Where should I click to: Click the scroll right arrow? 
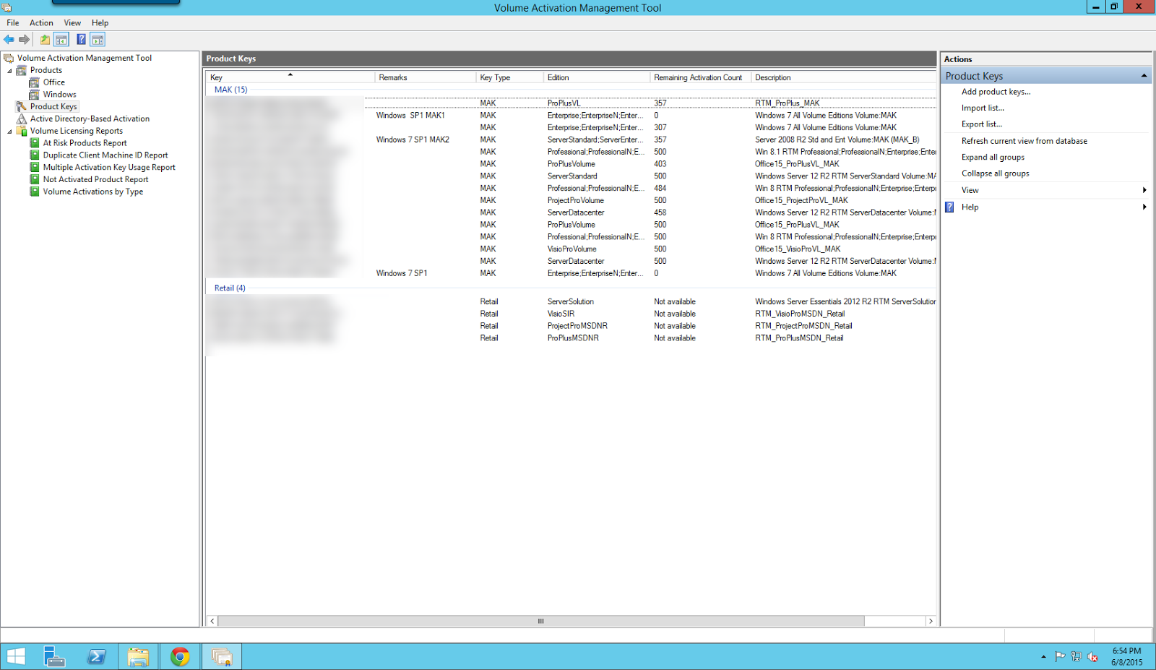[x=931, y=621]
